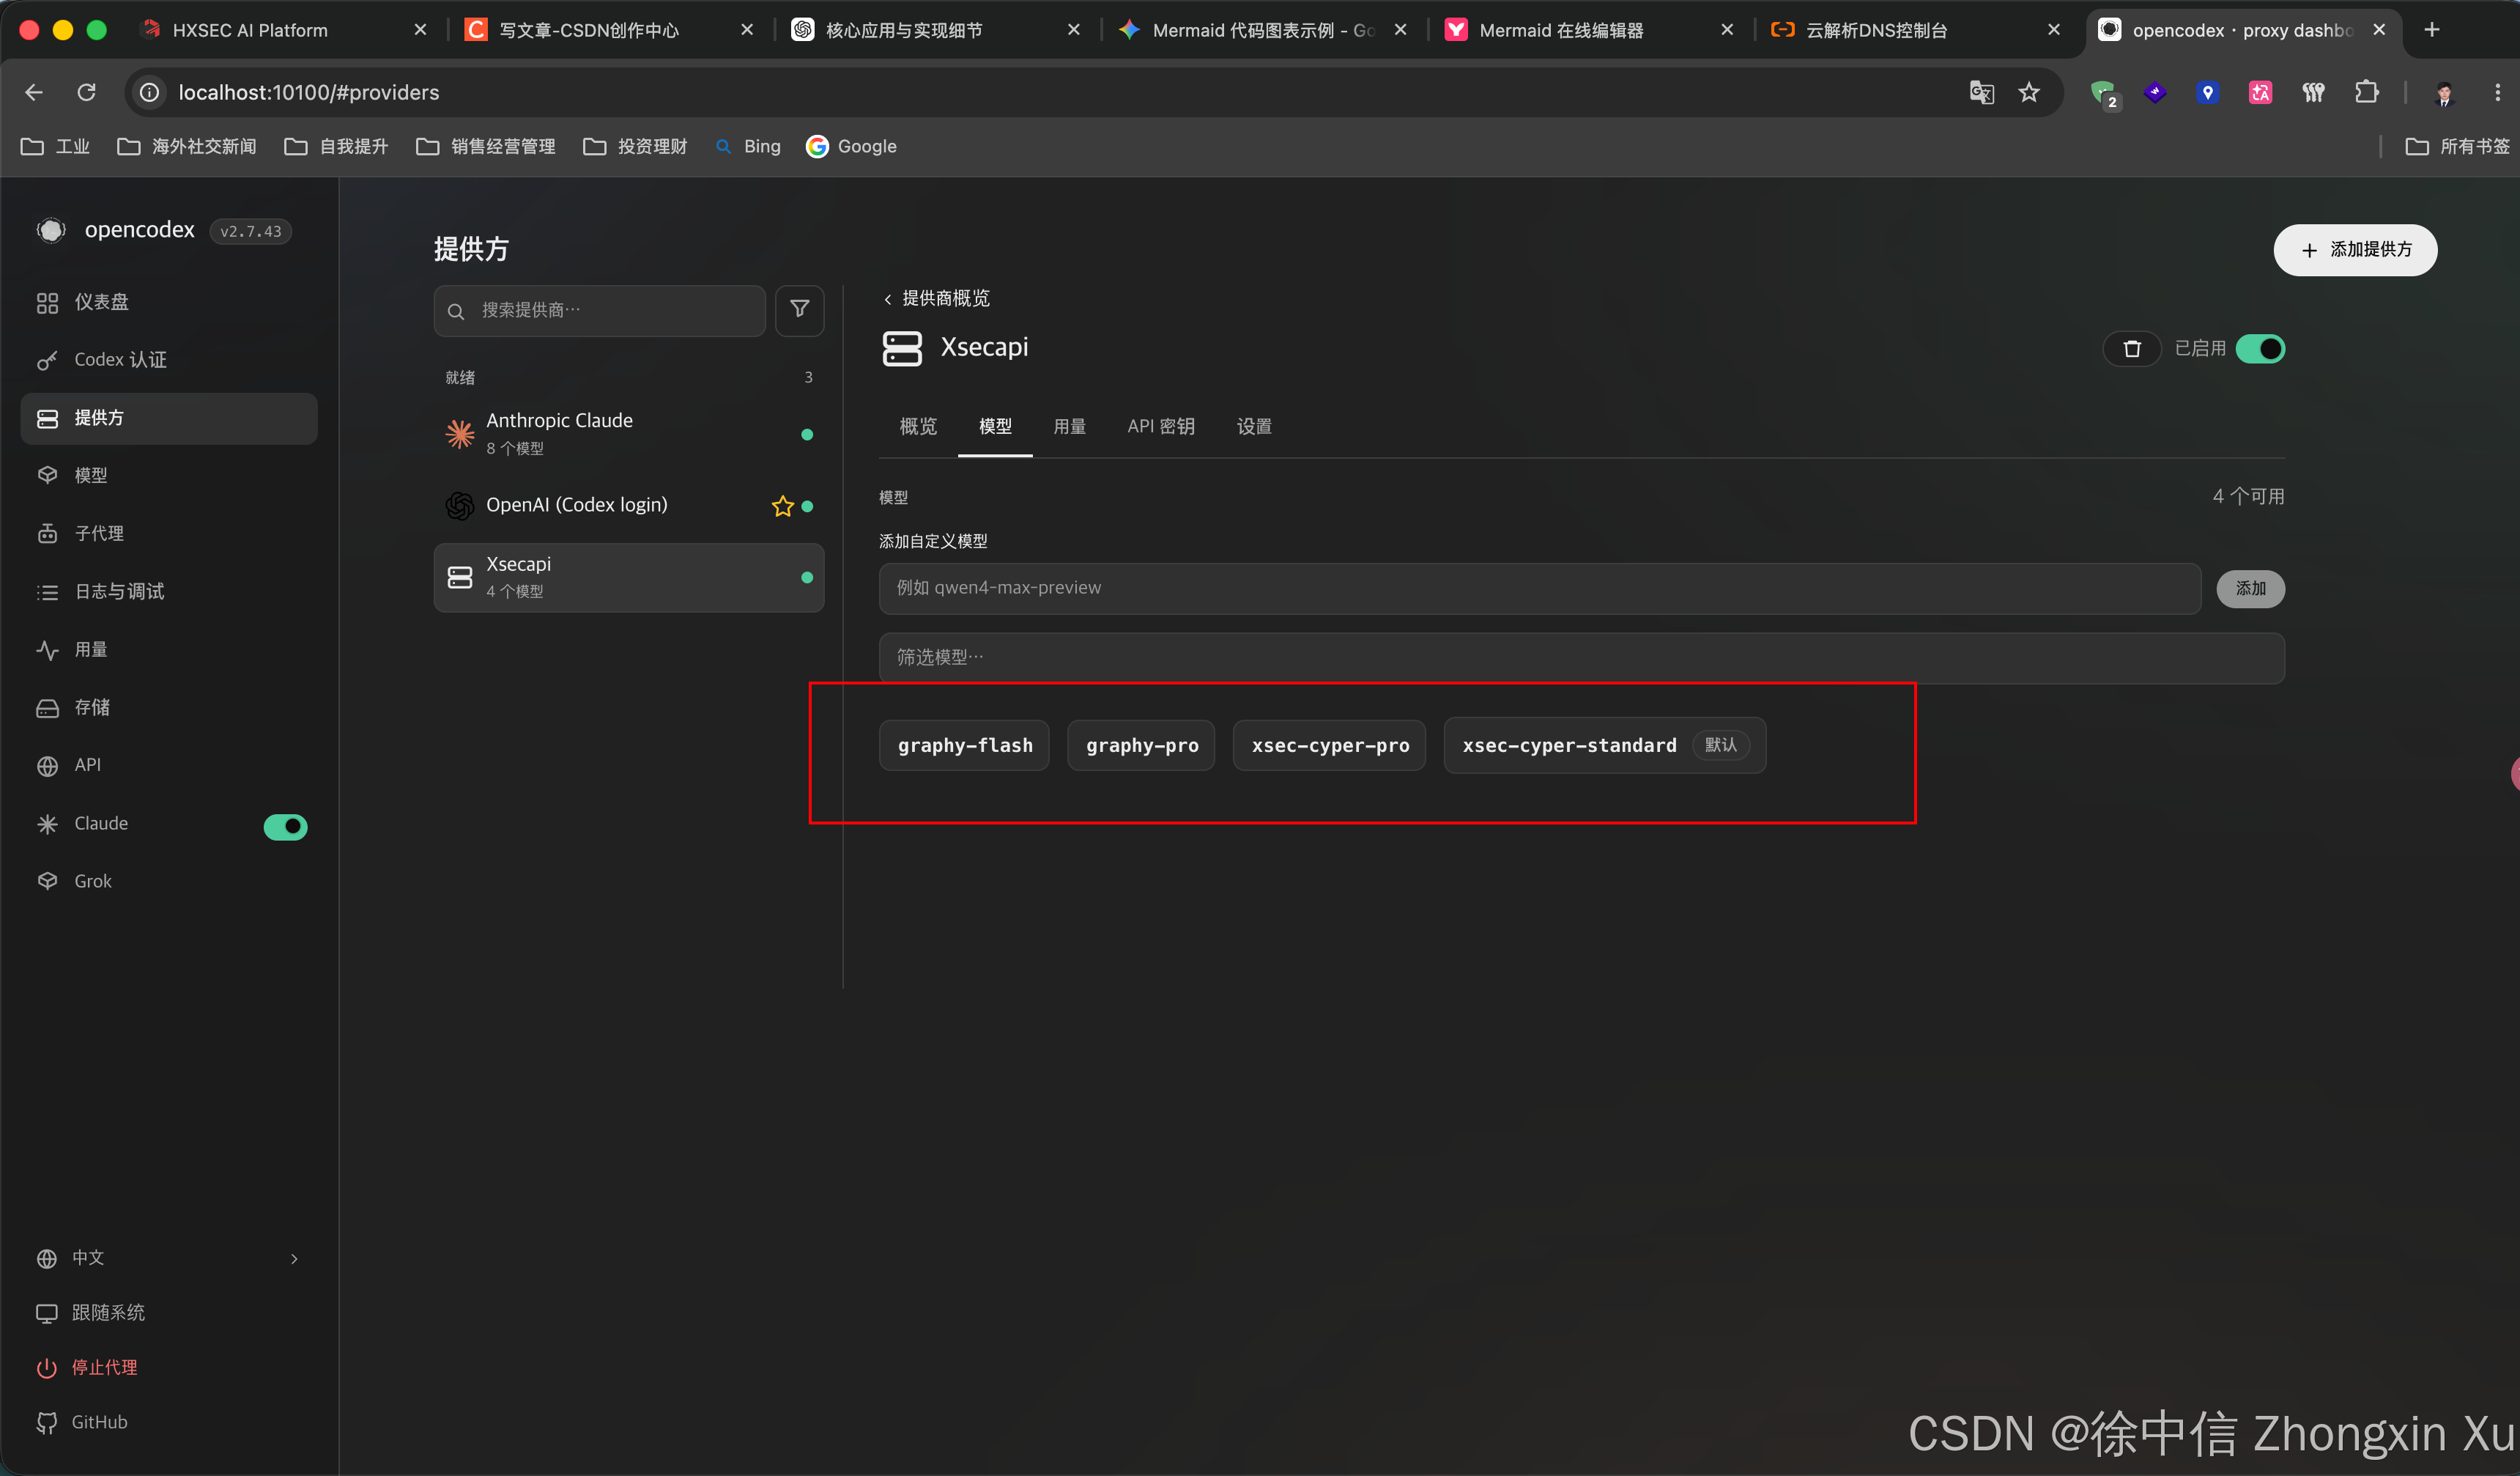The width and height of the screenshot is (2520, 1476).
Task: Expand the 中文 language selector
Action: tap(168, 1258)
